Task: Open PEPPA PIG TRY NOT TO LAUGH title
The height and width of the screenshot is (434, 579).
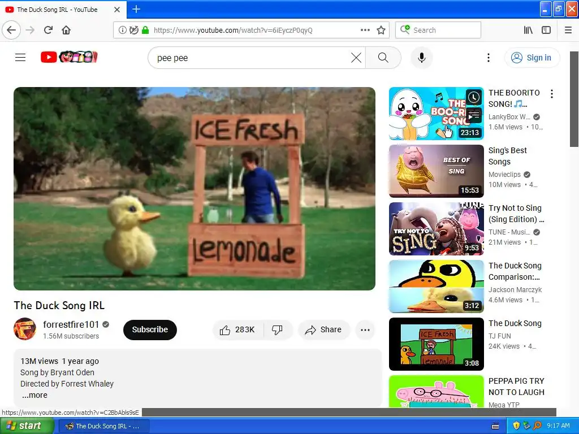Action: click(516, 387)
